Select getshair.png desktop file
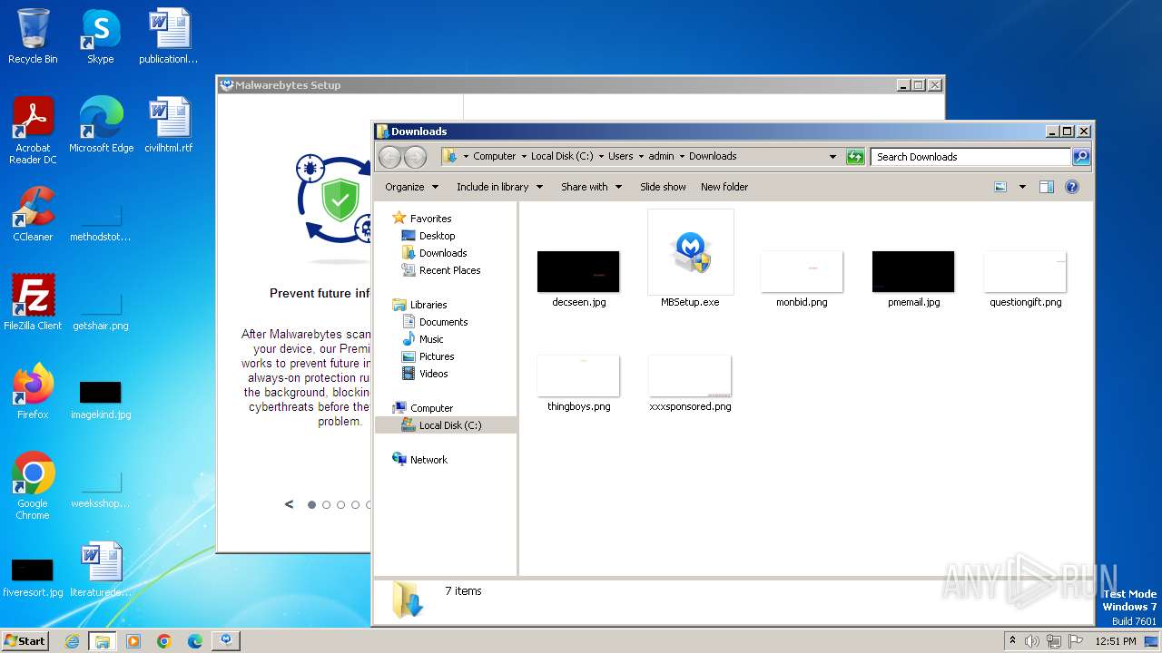 pos(101,309)
